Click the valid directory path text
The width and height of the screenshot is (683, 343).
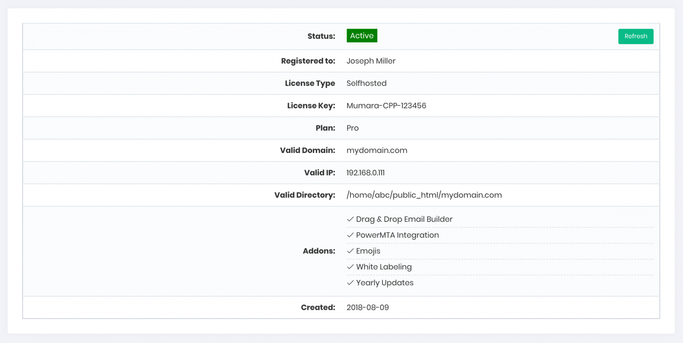coord(424,195)
